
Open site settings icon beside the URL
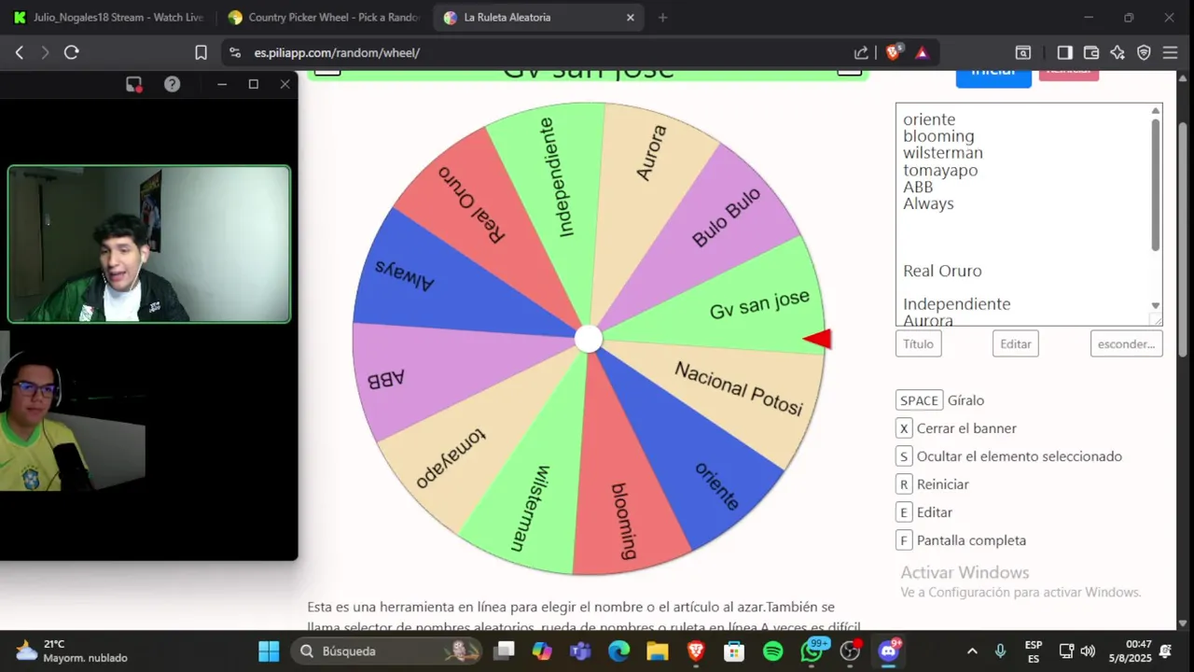tap(234, 53)
